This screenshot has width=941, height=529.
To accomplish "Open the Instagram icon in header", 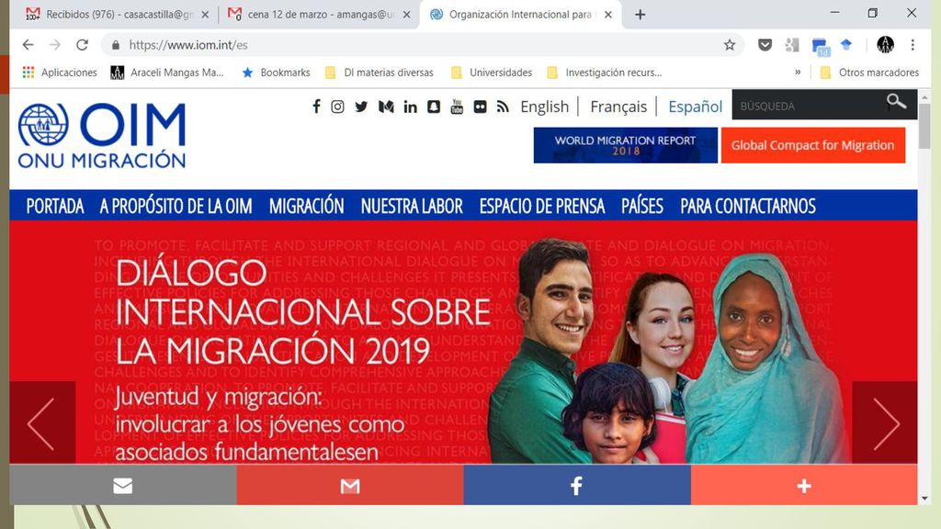I will [x=338, y=107].
